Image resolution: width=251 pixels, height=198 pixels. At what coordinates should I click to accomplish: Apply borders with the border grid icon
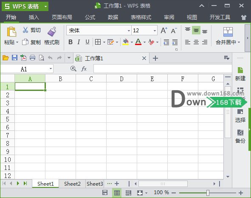[x=98, y=42]
